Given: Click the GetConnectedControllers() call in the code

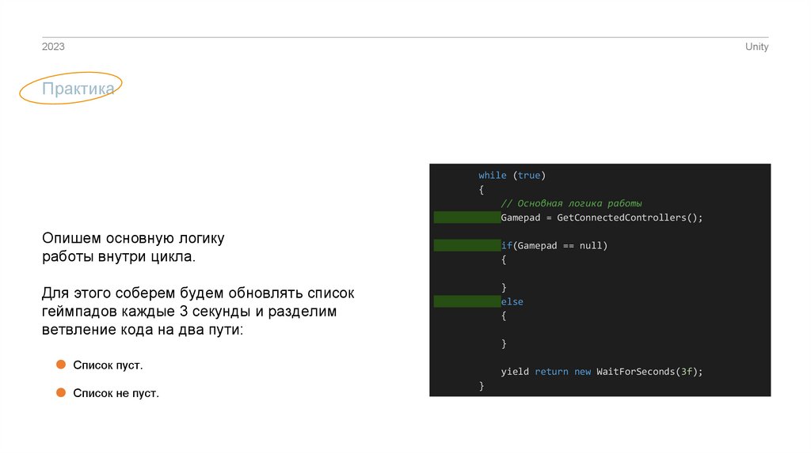Looking at the screenshot, I should pyautogui.click(x=630, y=218).
